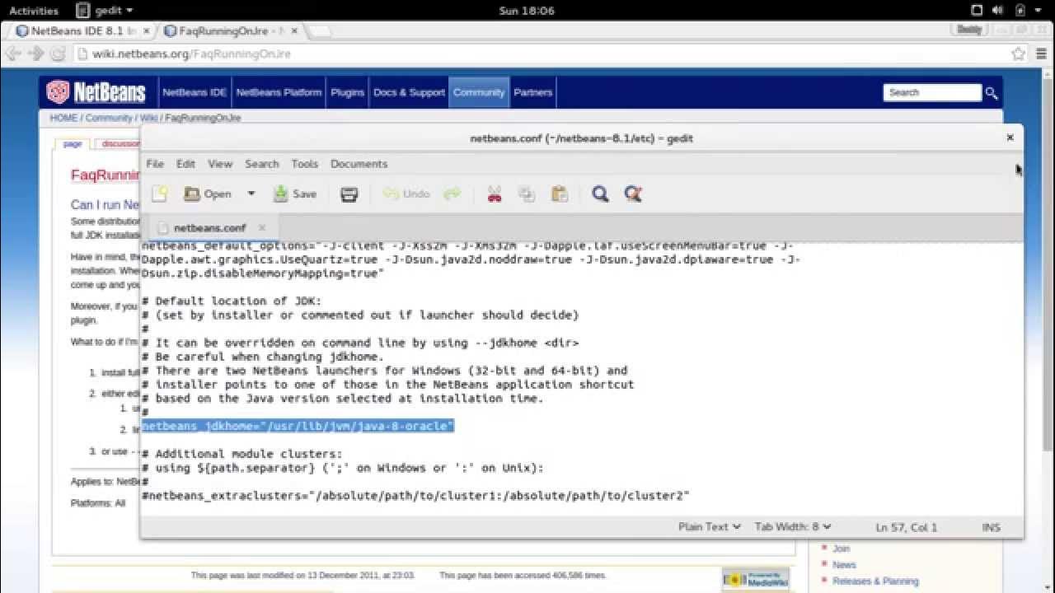Open the Documents menu in gedit
Screen dimensions: 1055x593
click(359, 164)
